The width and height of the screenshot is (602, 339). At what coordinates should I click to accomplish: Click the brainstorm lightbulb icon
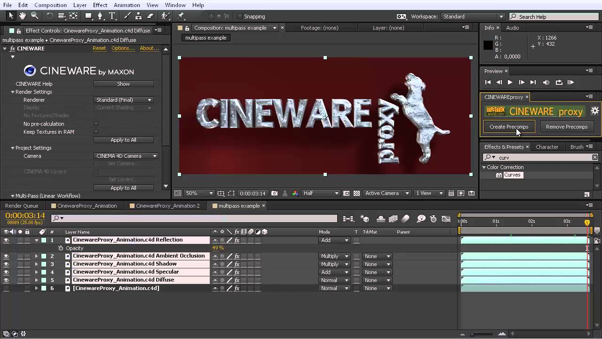coord(421,218)
